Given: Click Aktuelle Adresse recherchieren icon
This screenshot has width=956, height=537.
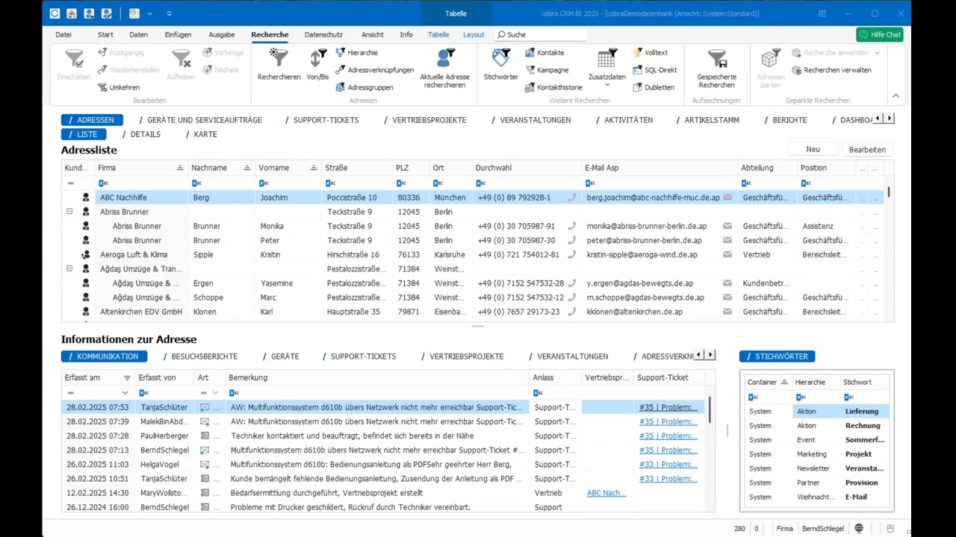Looking at the screenshot, I should click(445, 58).
